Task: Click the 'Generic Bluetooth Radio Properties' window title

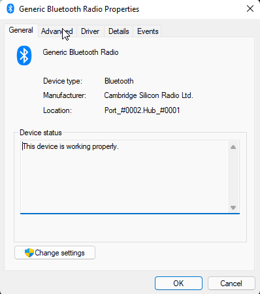Action: pyautogui.click(x=79, y=9)
